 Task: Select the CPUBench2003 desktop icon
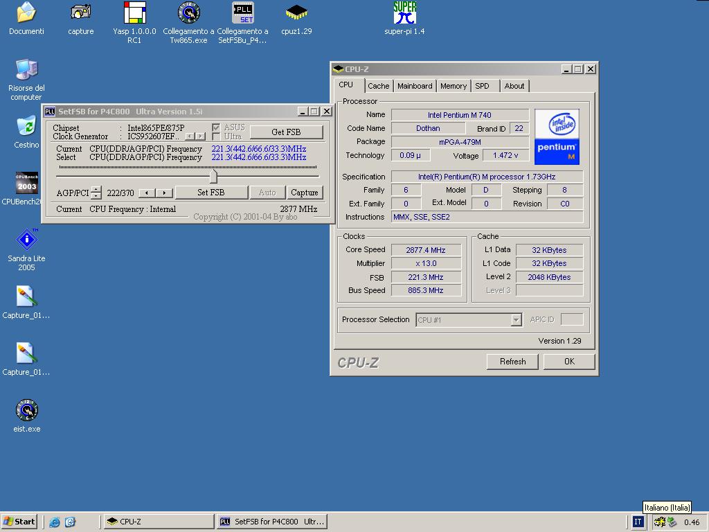coord(26,188)
